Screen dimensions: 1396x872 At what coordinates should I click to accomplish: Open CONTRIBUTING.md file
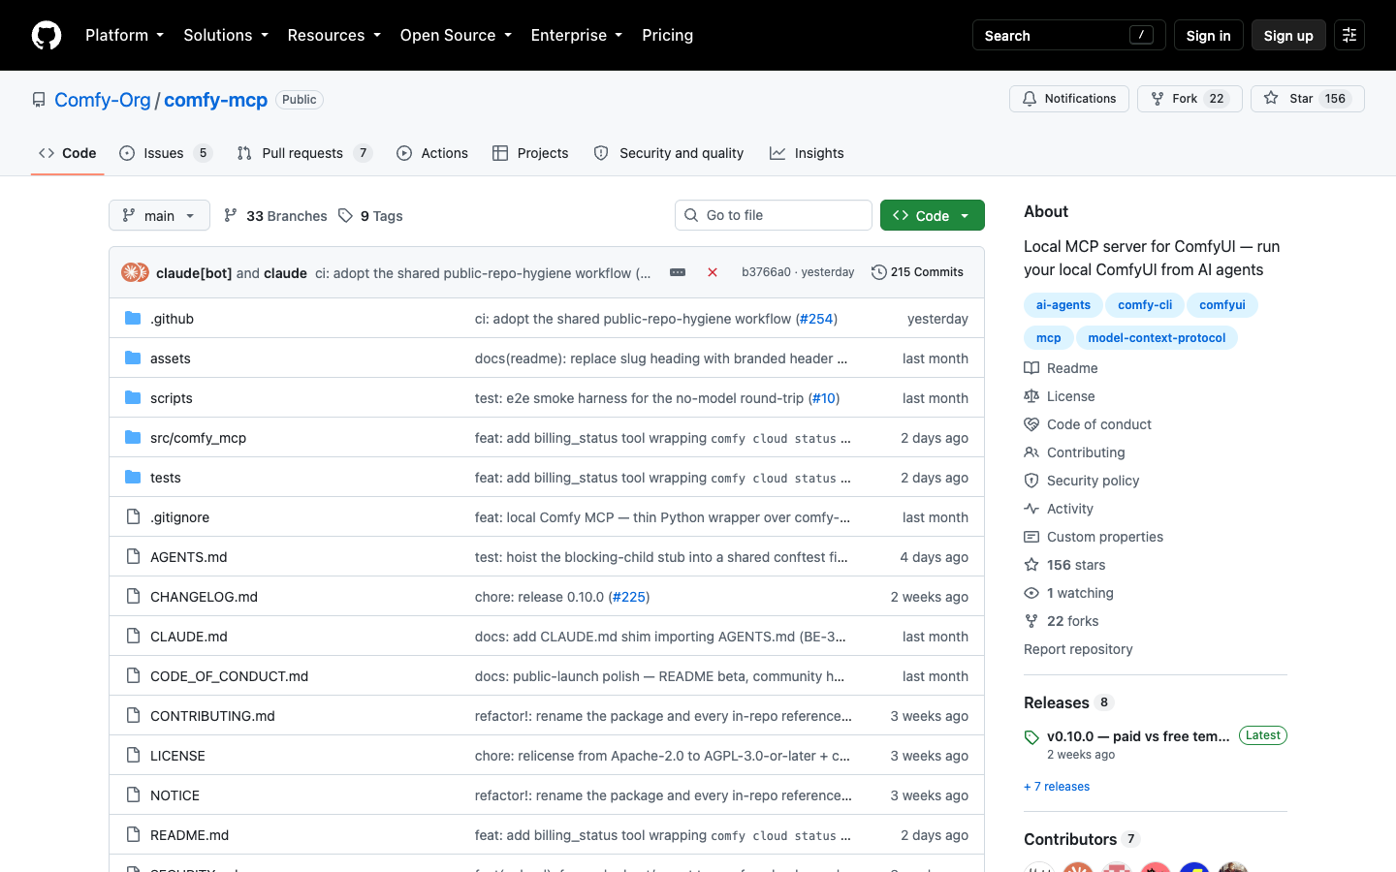212,716
